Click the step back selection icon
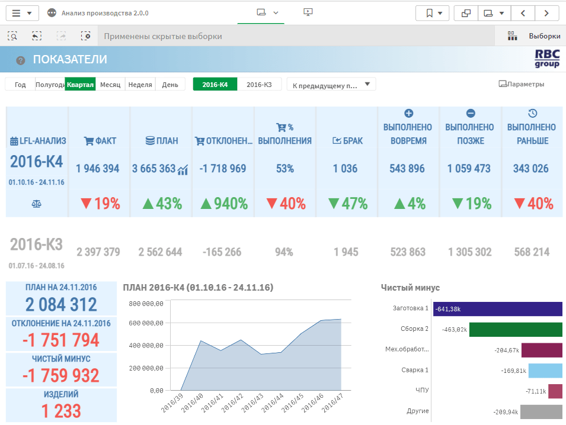 (x=37, y=36)
